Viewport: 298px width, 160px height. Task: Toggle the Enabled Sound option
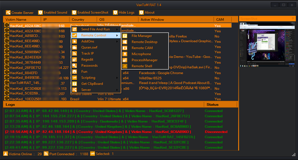[53, 13]
